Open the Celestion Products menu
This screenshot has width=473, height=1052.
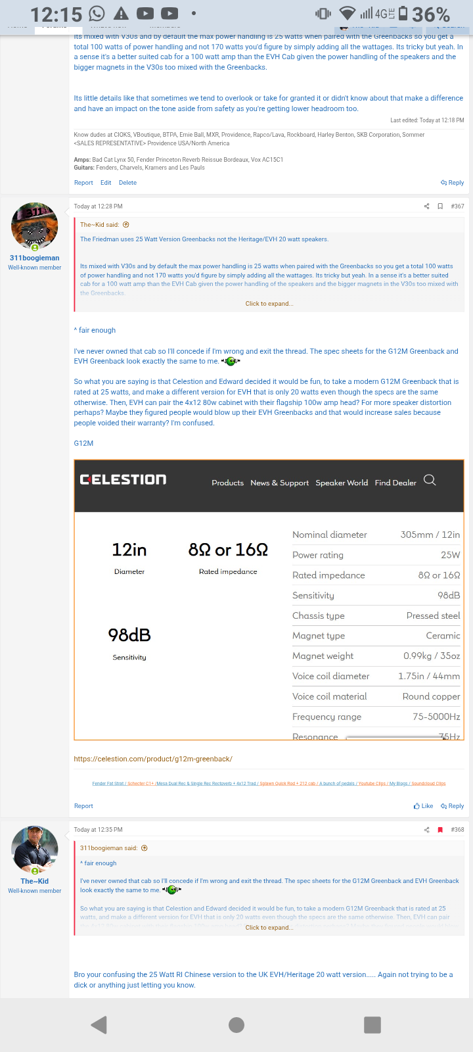(227, 483)
